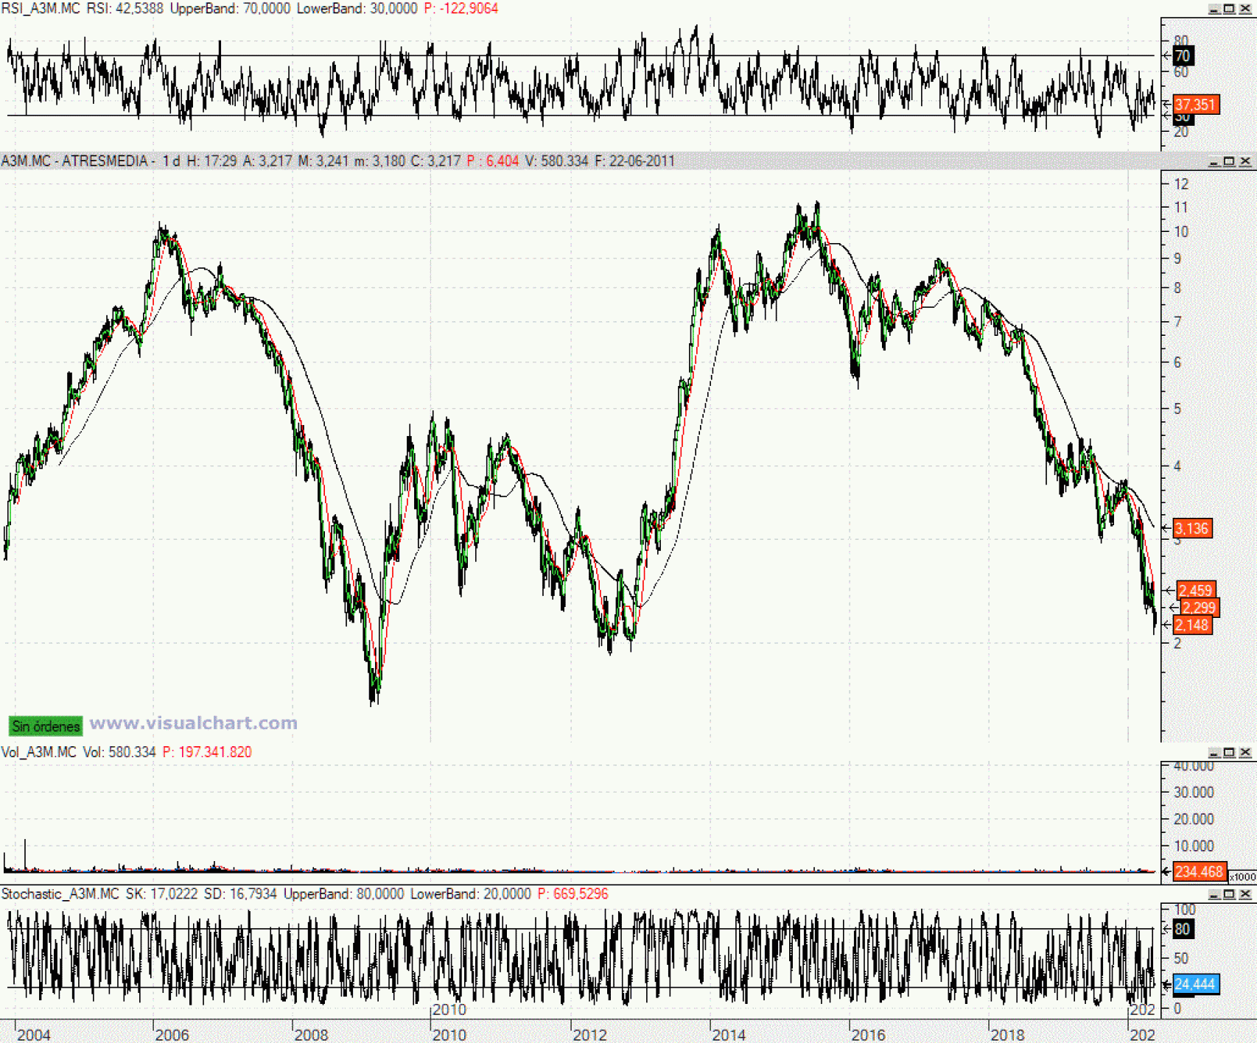
Task: Click the RSI value label 37,351
Action: point(1195,105)
